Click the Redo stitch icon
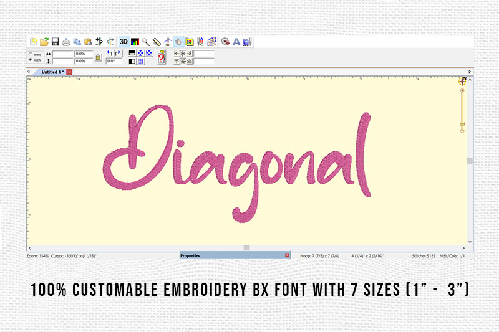Viewport: 499px width, 332px height. tap(110, 42)
